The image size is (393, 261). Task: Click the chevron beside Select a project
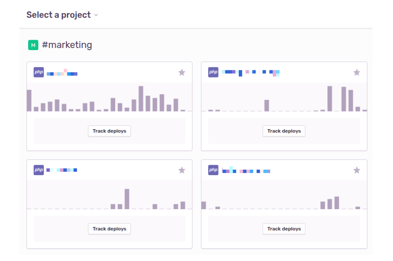96,15
